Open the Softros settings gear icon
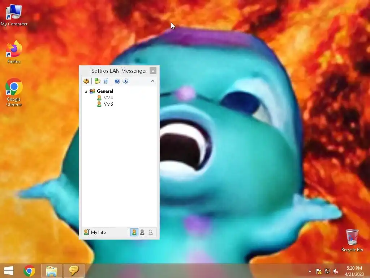Viewport: 370px width, 278px height. coord(86,81)
